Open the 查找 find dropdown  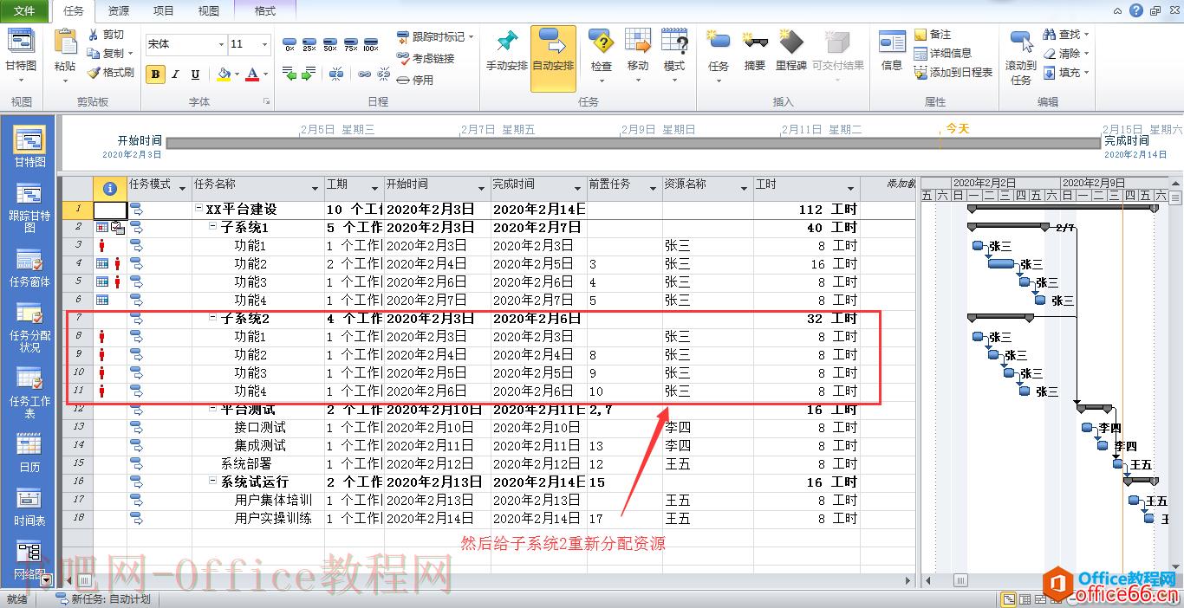click(x=1087, y=35)
